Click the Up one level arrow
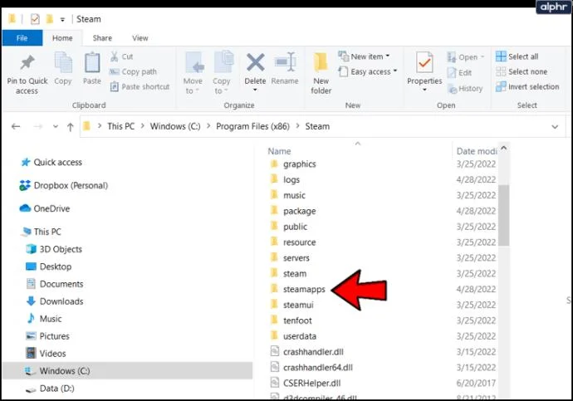This screenshot has height=401, width=573. (70, 127)
